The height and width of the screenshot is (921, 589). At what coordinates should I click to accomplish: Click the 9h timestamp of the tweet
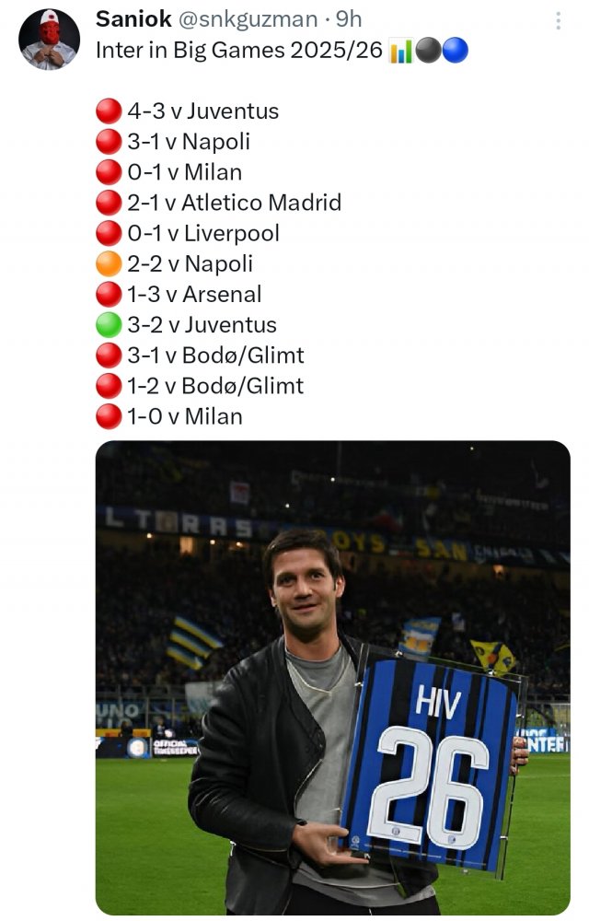[349, 19]
